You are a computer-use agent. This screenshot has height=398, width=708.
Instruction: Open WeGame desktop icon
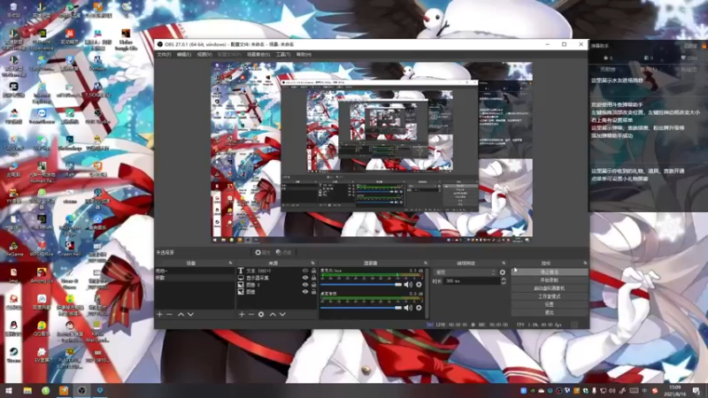coord(13,249)
